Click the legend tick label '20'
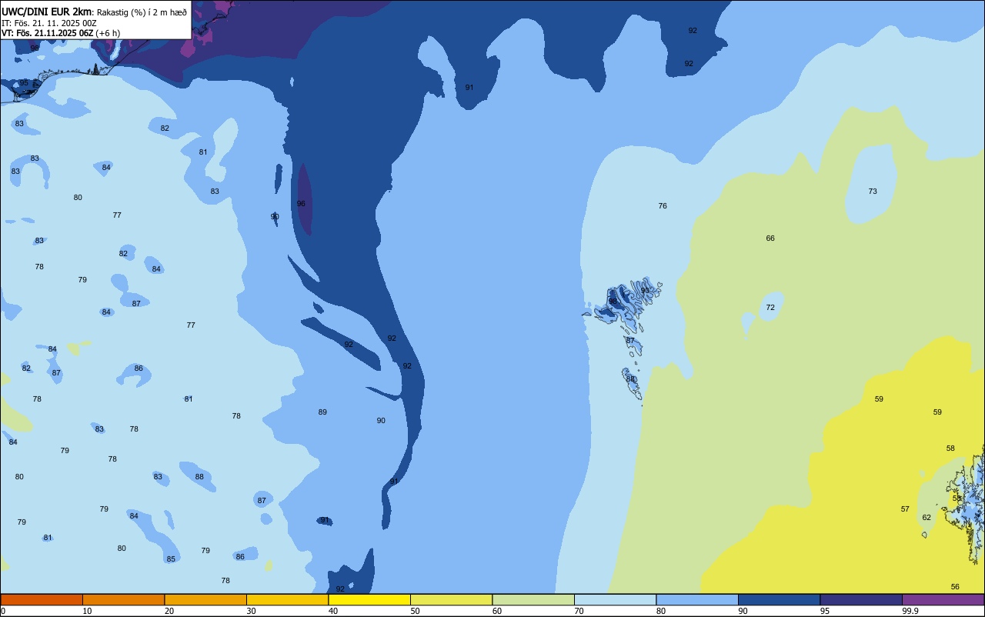This screenshot has height=617, width=985. tap(169, 611)
